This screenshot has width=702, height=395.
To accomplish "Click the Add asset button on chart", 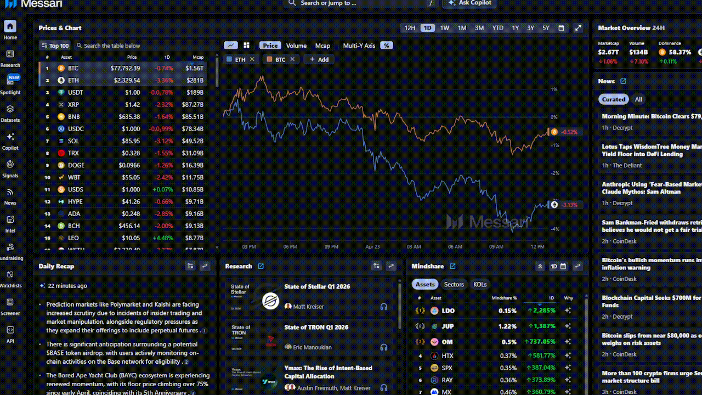I will click(x=319, y=59).
